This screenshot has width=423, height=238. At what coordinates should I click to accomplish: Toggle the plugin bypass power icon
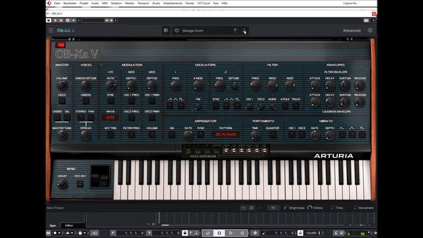point(48,20)
